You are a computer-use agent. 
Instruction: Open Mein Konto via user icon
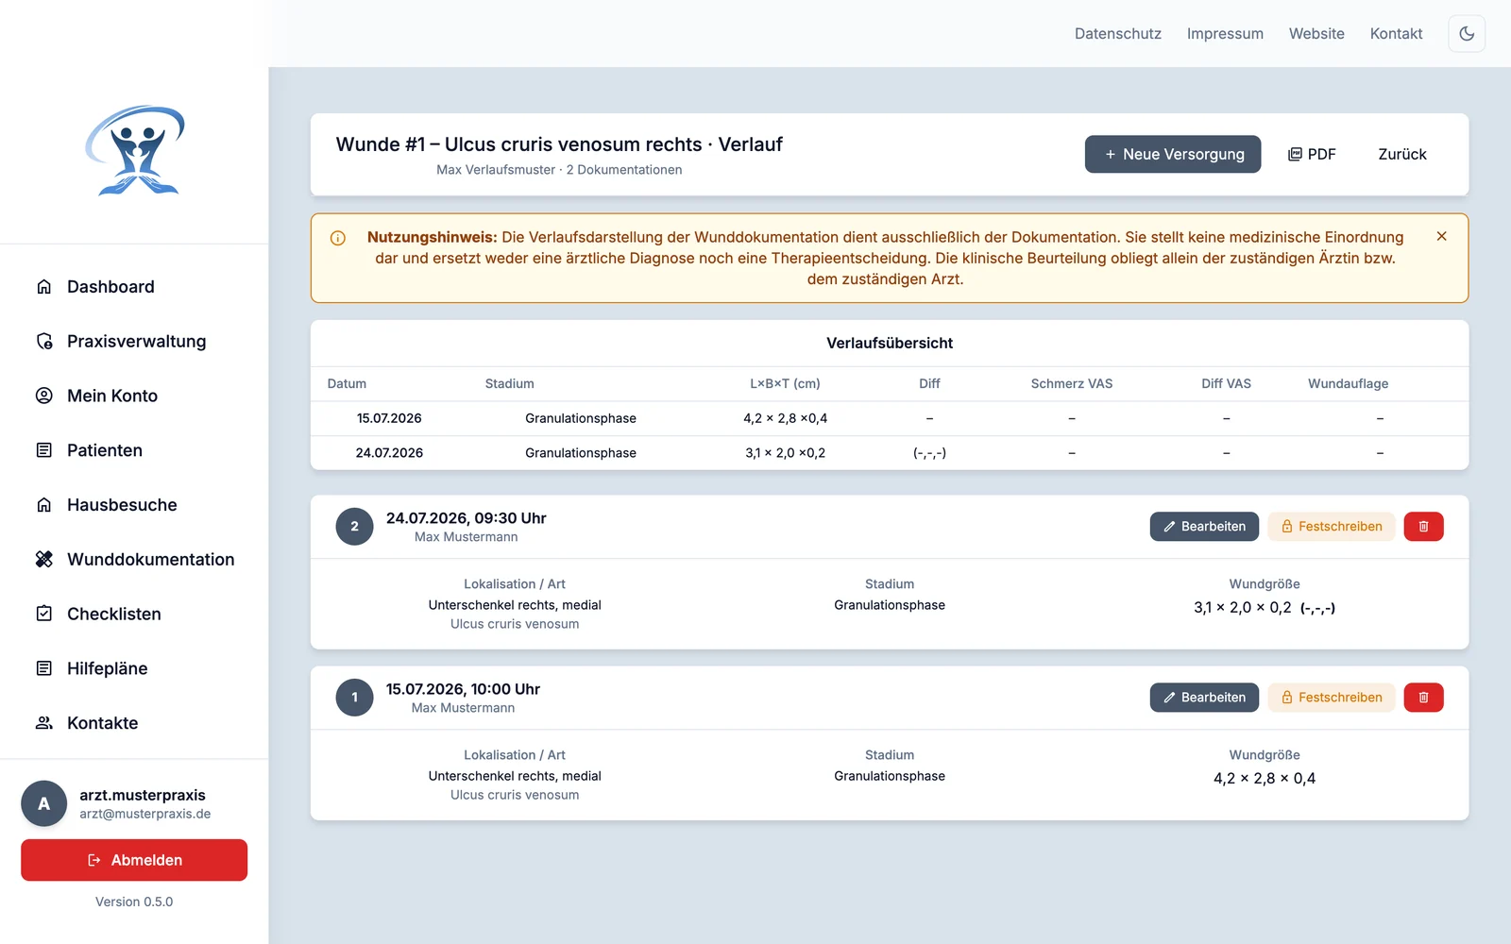[44, 396]
